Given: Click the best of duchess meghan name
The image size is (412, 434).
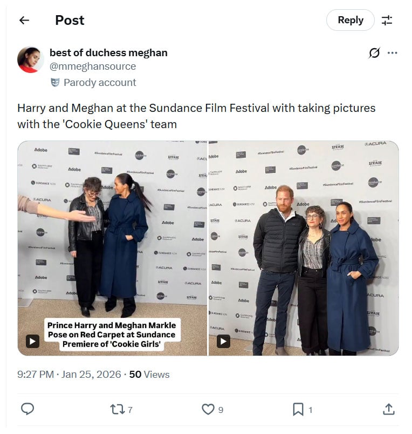Looking at the screenshot, I should (108, 53).
